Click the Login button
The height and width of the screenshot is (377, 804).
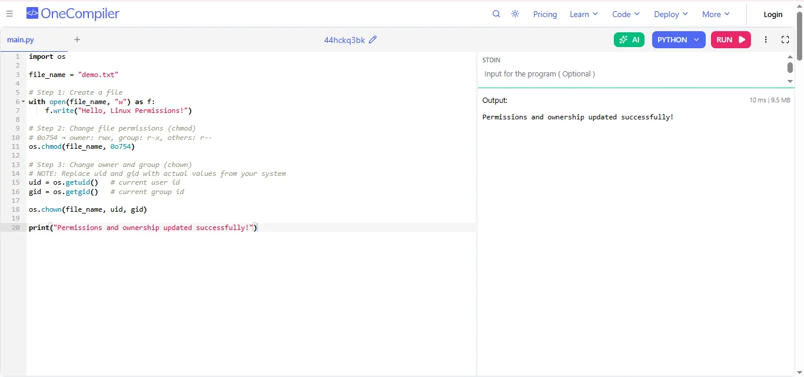pyautogui.click(x=773, y=14)
